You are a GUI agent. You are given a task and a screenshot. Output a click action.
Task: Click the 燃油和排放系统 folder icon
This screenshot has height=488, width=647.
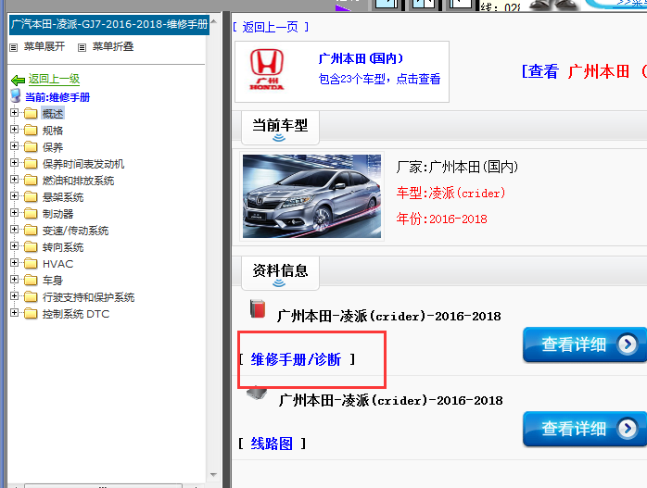pos(31,181)
